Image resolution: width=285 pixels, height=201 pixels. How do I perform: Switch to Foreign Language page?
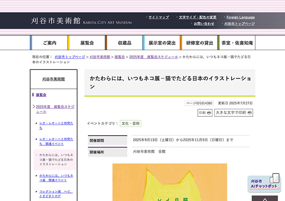(240, 17)
